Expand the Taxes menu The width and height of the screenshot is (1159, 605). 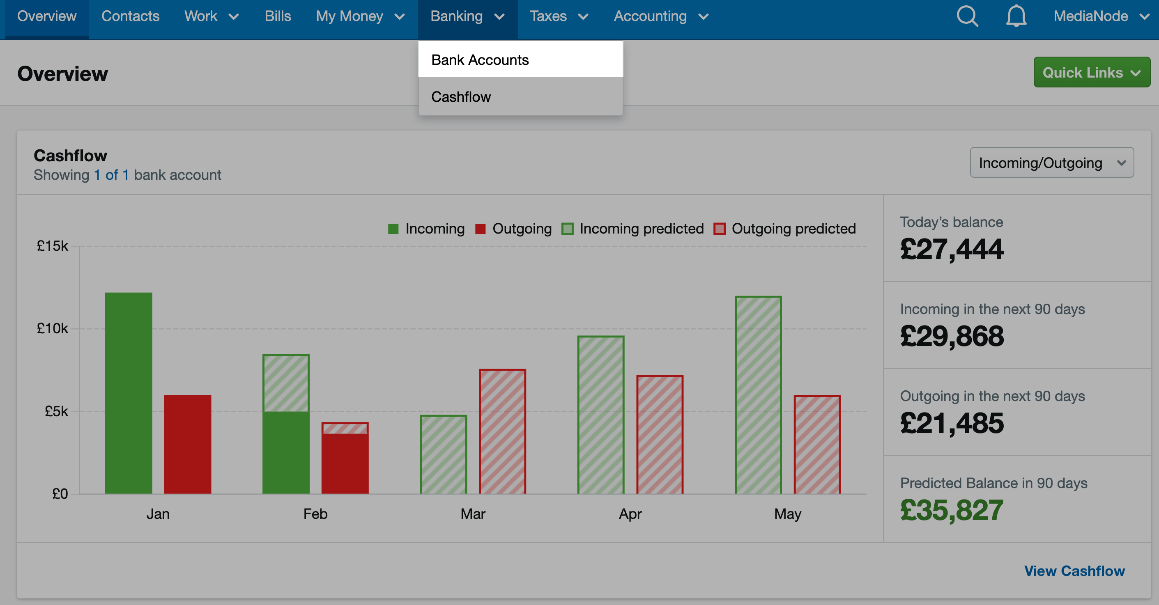tap(559, 17)
